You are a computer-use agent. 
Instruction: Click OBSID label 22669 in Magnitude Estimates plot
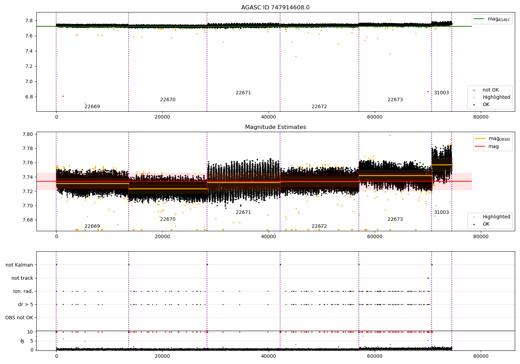(92, 226)
